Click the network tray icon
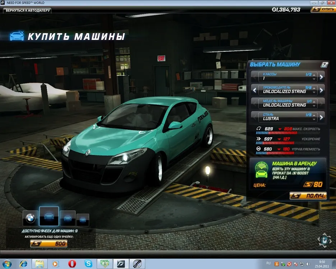 click(x=302, y=264)
